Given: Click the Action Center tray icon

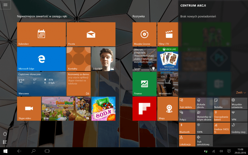Looking at the screenshot, I should tap(229, 151).
